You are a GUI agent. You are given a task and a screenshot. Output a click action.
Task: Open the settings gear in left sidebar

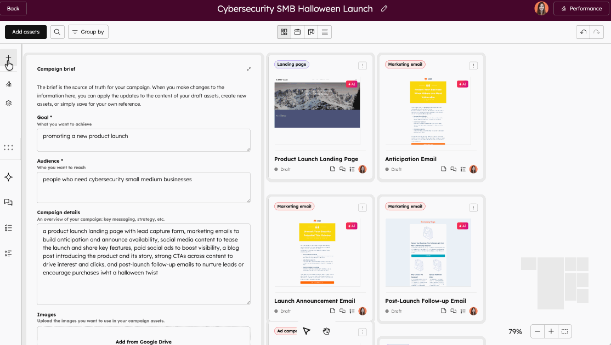click(8, 104)
